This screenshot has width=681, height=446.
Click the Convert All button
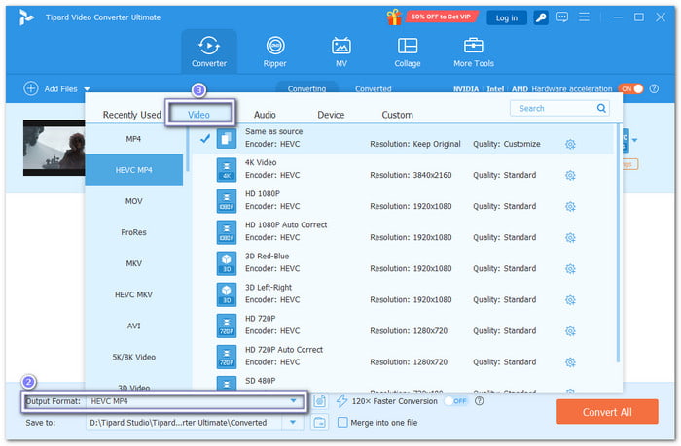click(x=607, y=412)
